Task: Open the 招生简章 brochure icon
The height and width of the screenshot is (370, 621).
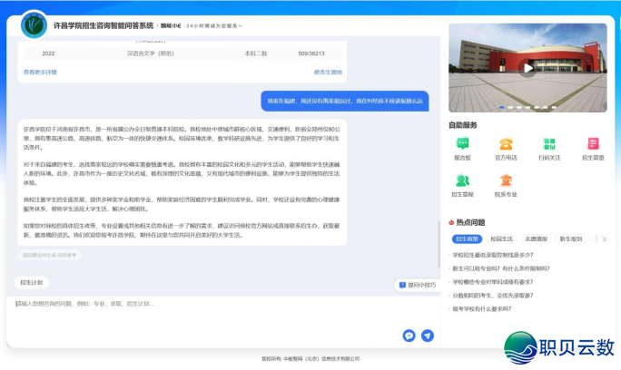Action: pos(592,144)
